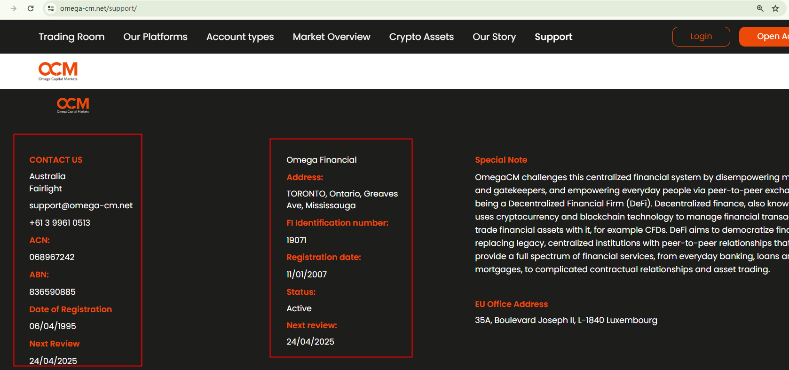Select the Support menu item
Screen dimensions: 789x370
click(553, 37)
